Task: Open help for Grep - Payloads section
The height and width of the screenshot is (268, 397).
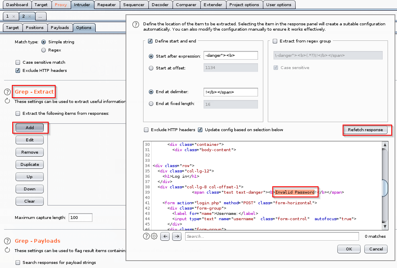Action: click(x=7, y=241)
